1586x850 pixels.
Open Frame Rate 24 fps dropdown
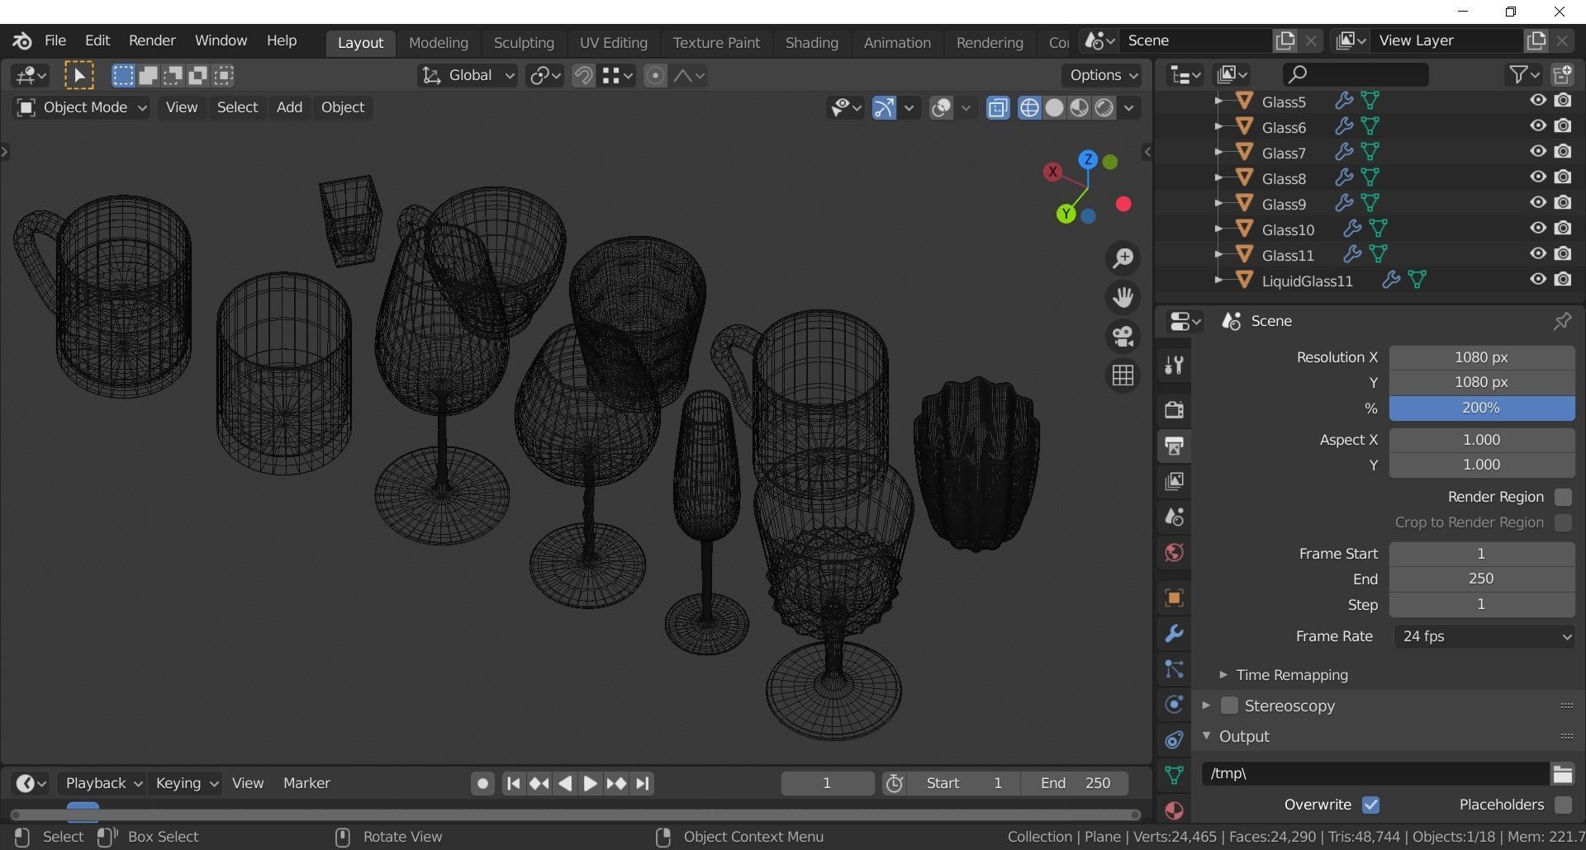tap(1484, 636)
